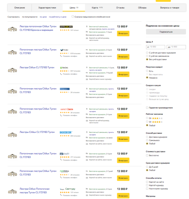
Task: Check Наличными курьеру payment method
Action: point(147,189)
